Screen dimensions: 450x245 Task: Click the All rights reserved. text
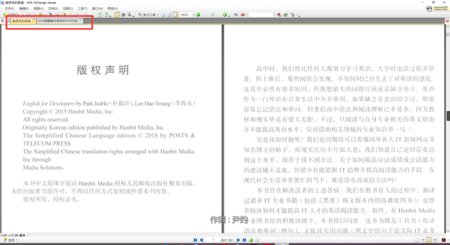[x=46, y=120]
